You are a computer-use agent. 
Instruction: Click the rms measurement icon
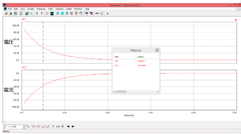click(x=58, y=126)
